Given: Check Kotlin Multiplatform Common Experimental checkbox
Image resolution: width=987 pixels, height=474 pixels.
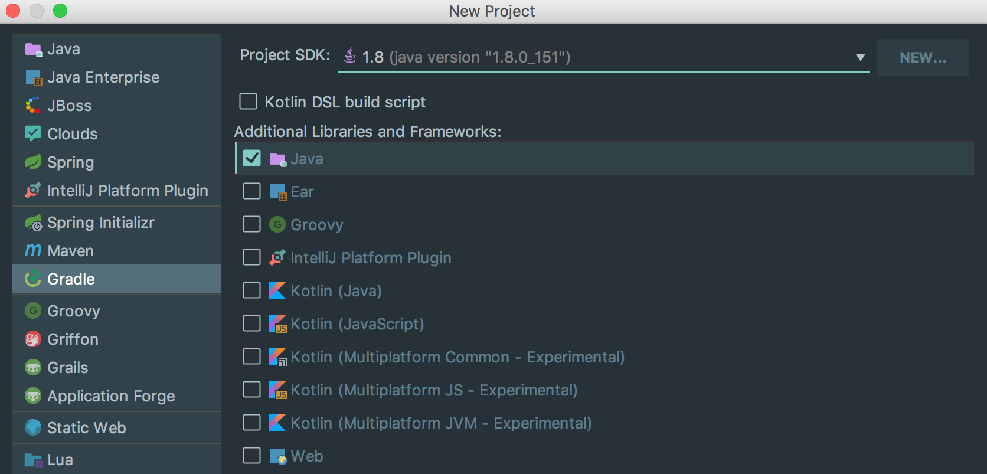Looking at the screenshot, I should click(252, 357).
